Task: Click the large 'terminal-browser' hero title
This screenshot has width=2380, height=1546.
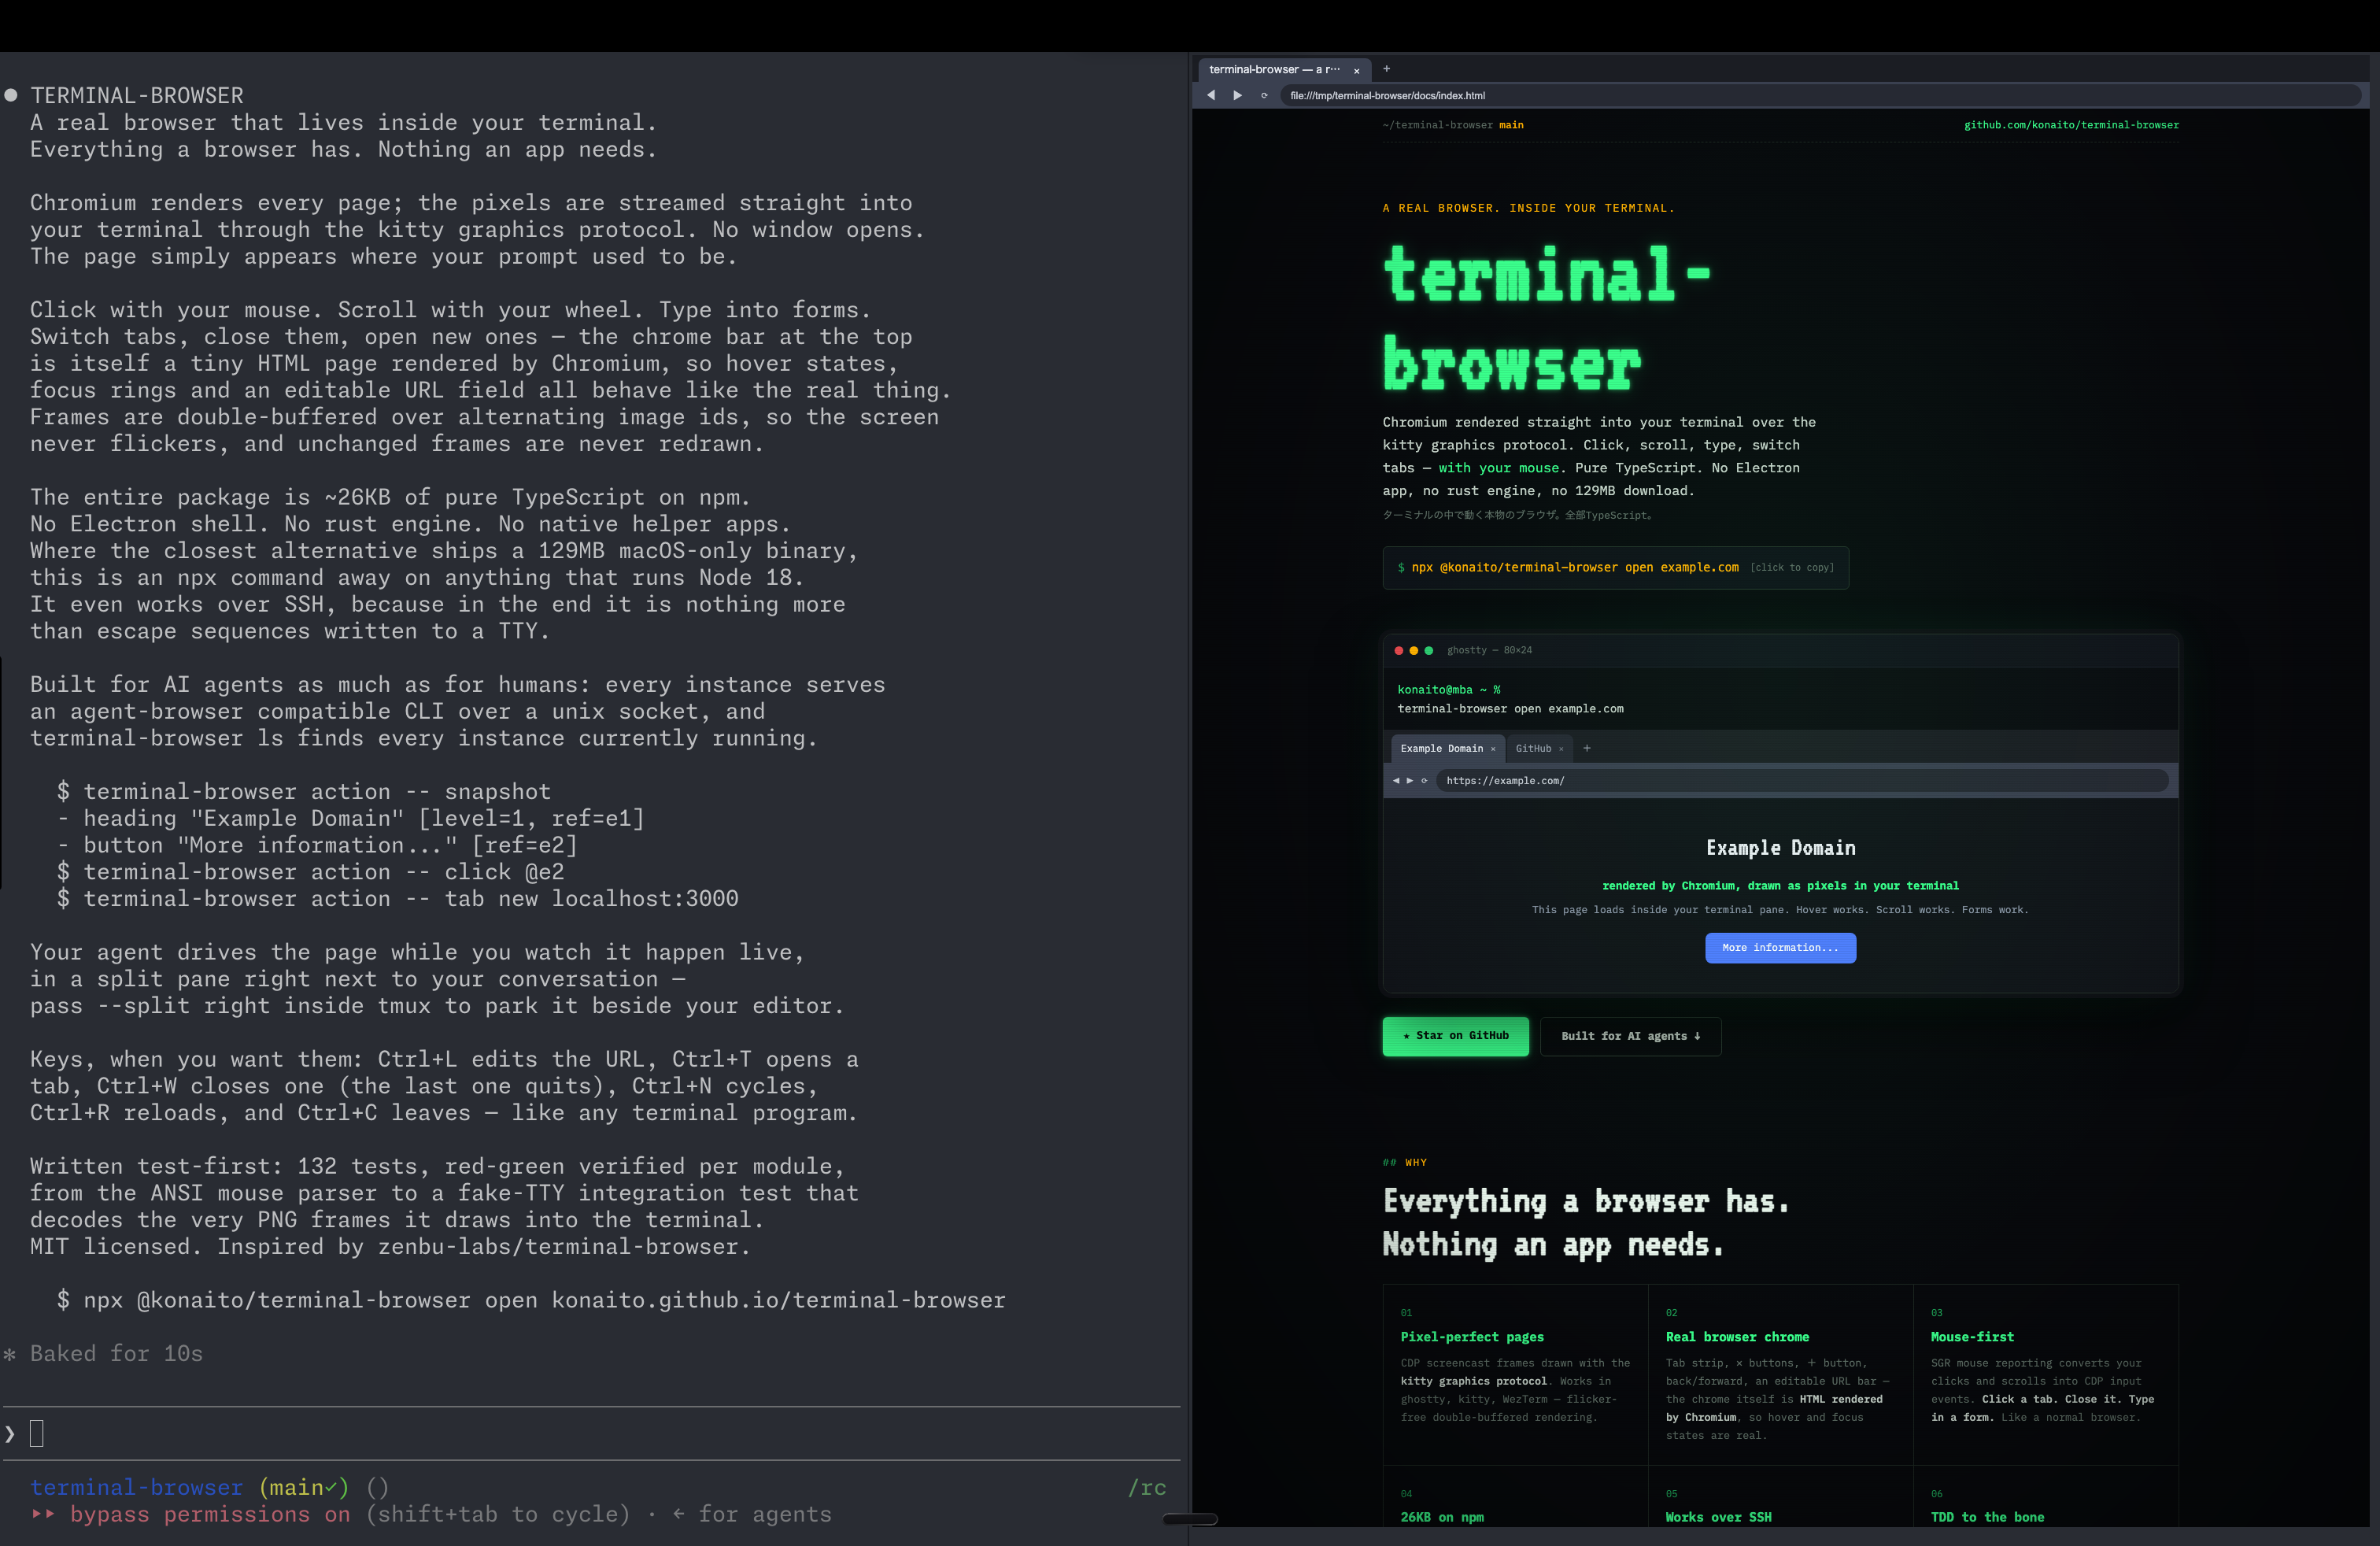Action: coord(1546,318)
